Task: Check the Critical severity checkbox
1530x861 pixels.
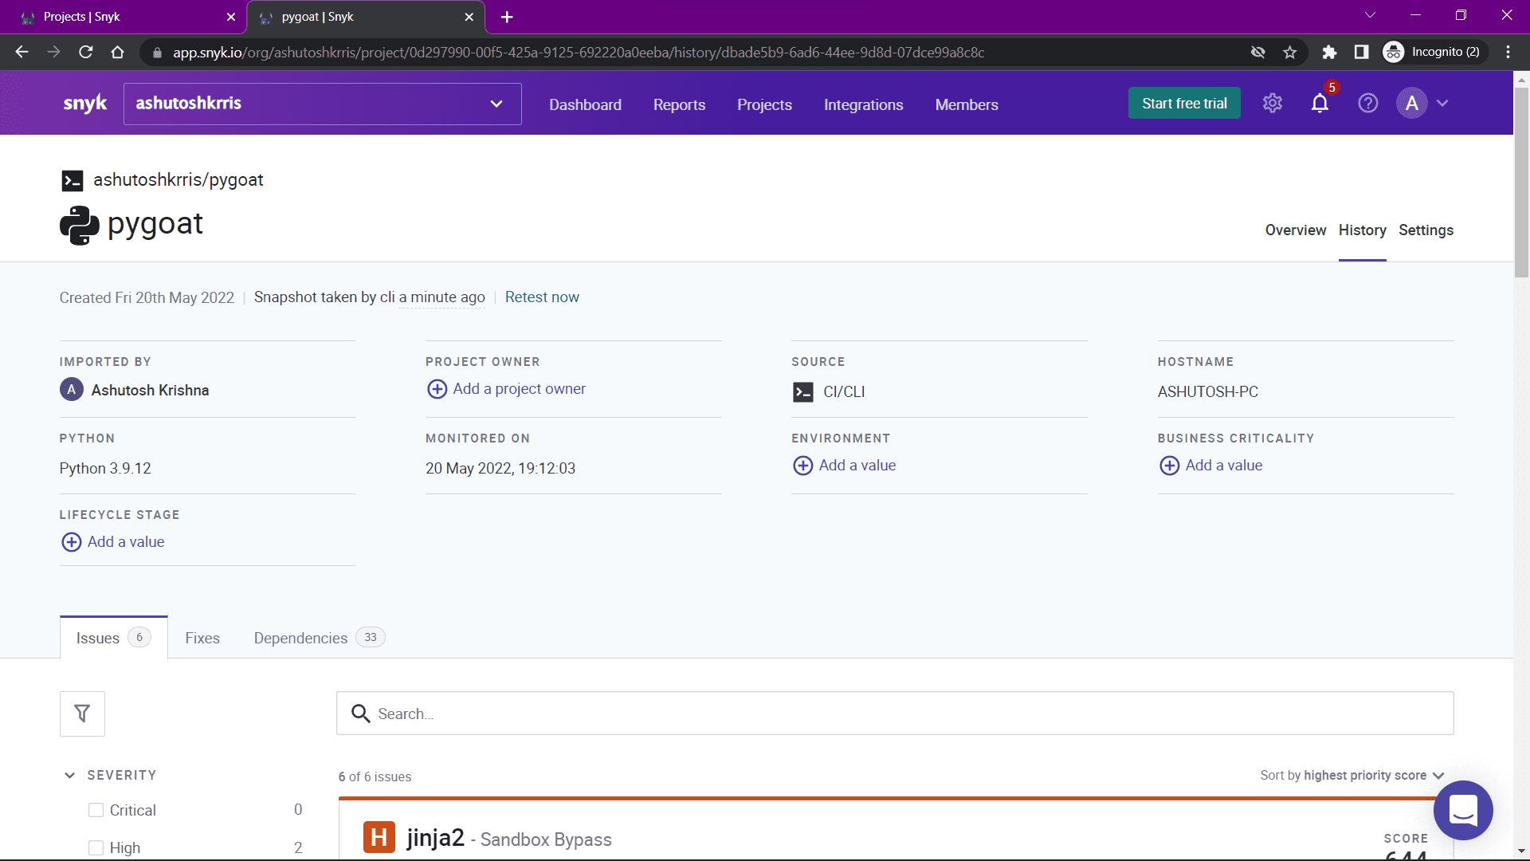Action: (x=96, y=810)
